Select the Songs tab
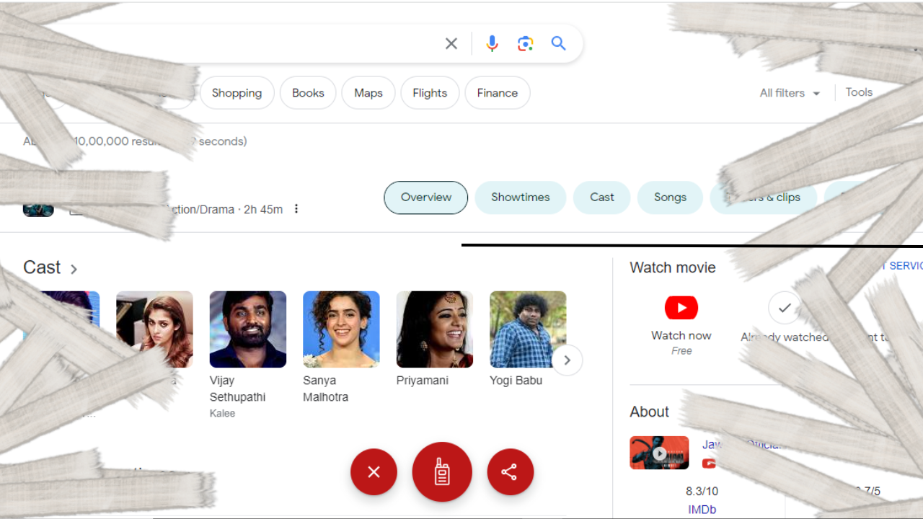 click(x=670, y=198)
